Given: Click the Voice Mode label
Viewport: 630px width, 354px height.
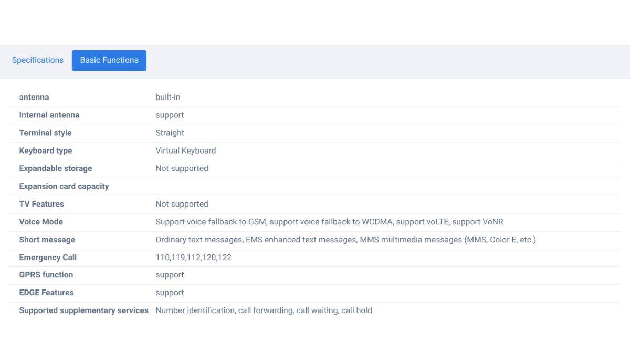Looking at the screenshot, I should coord(41,222).
